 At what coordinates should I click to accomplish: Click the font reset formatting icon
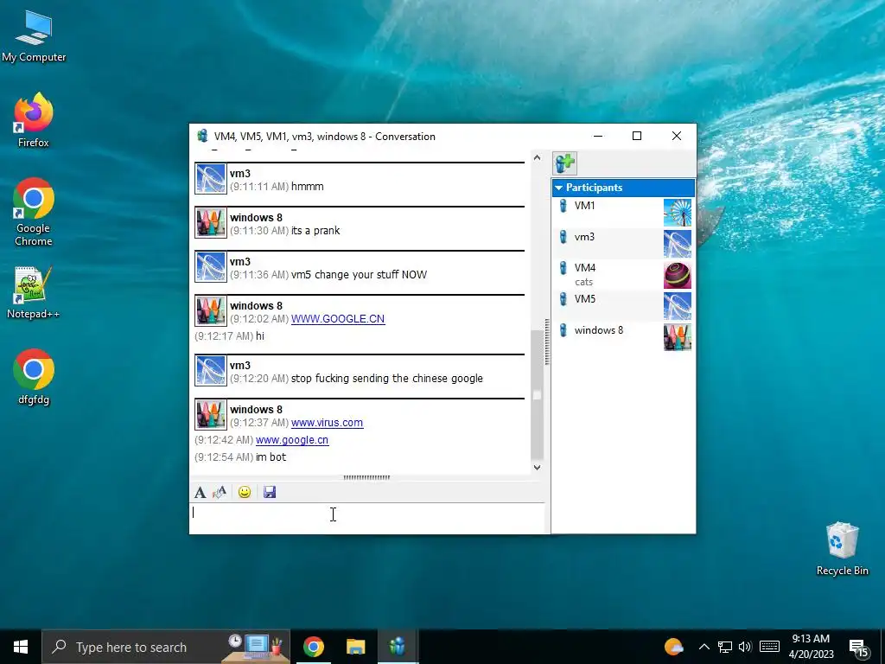pyautogui.click(x=220, y=492)
